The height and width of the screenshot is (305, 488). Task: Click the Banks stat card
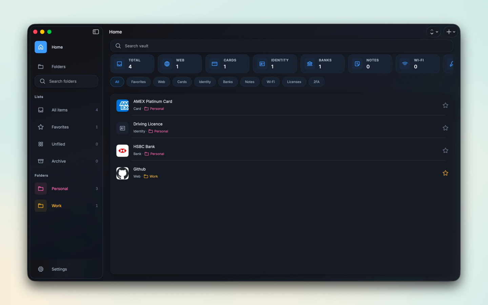tap(322, 64)
